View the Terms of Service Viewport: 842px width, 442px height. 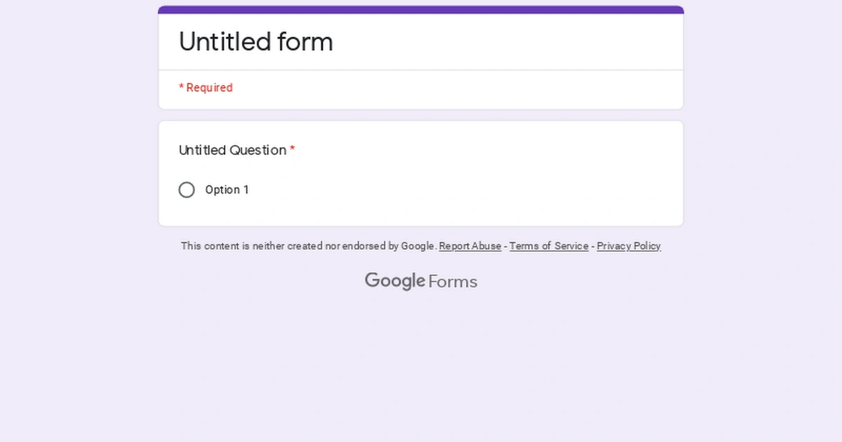click(x=549, y=246)
